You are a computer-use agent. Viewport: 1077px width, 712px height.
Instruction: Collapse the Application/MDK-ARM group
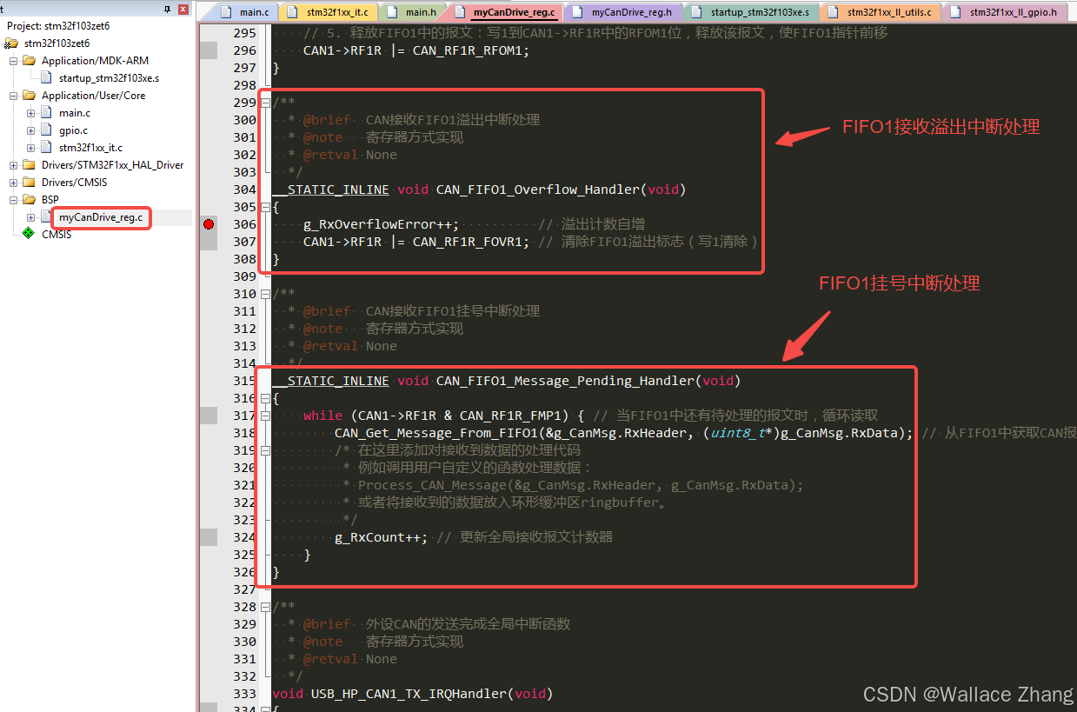[14, 61]
